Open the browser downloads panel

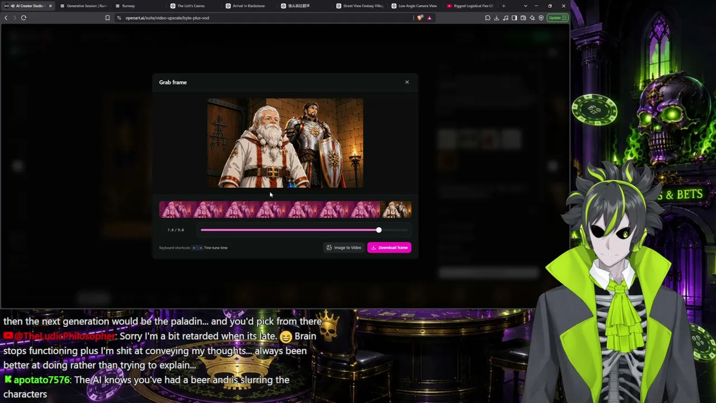497,18
